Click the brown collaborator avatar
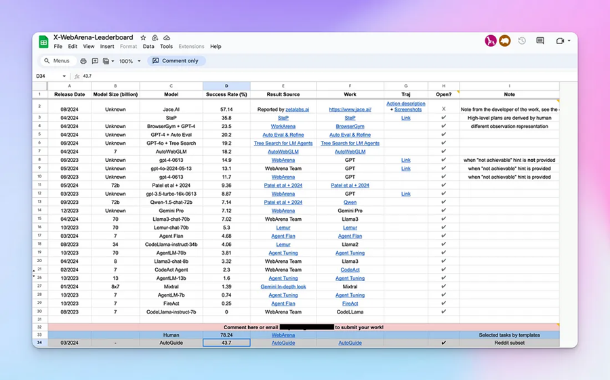 pyautogui.click(x=505, y=41)
